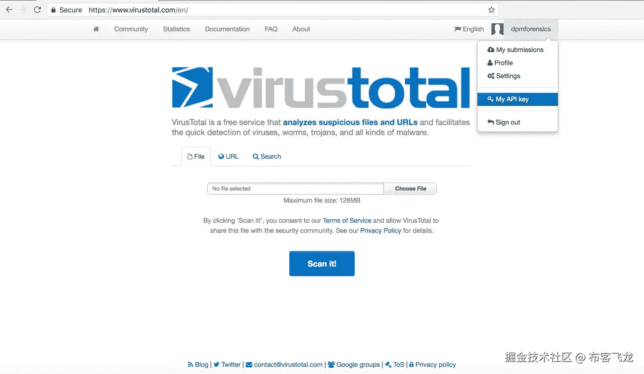644x374 pixels.
Task: Select My API key from menu
Action: point(517,99)
